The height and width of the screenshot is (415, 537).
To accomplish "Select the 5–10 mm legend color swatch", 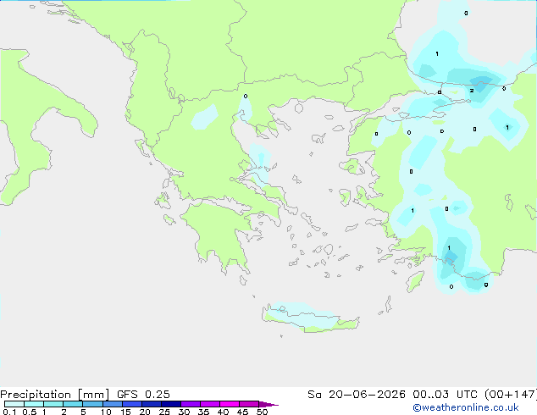I will click(x=92, y=404).
